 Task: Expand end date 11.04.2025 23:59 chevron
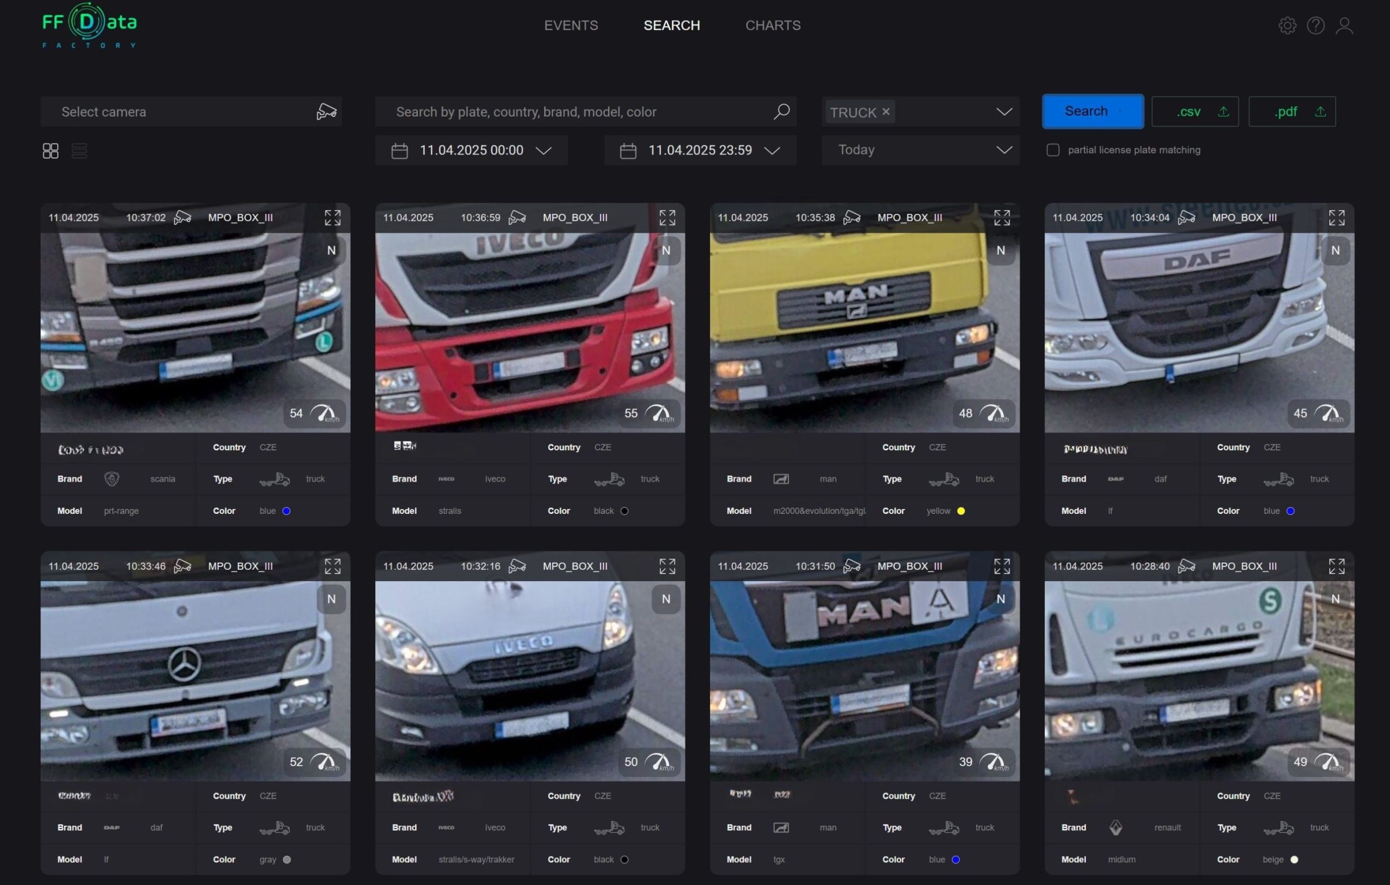pyautogui.click(x=772, y=151)
